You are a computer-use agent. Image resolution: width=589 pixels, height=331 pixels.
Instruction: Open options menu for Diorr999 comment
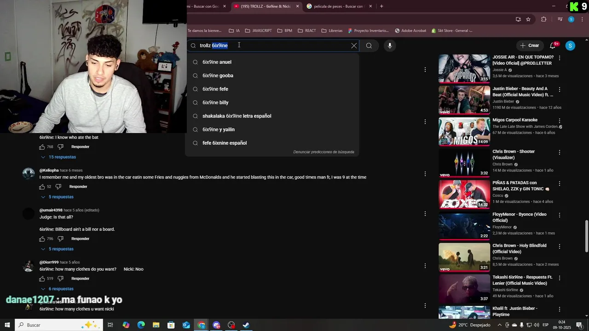(x=425, y=266)
